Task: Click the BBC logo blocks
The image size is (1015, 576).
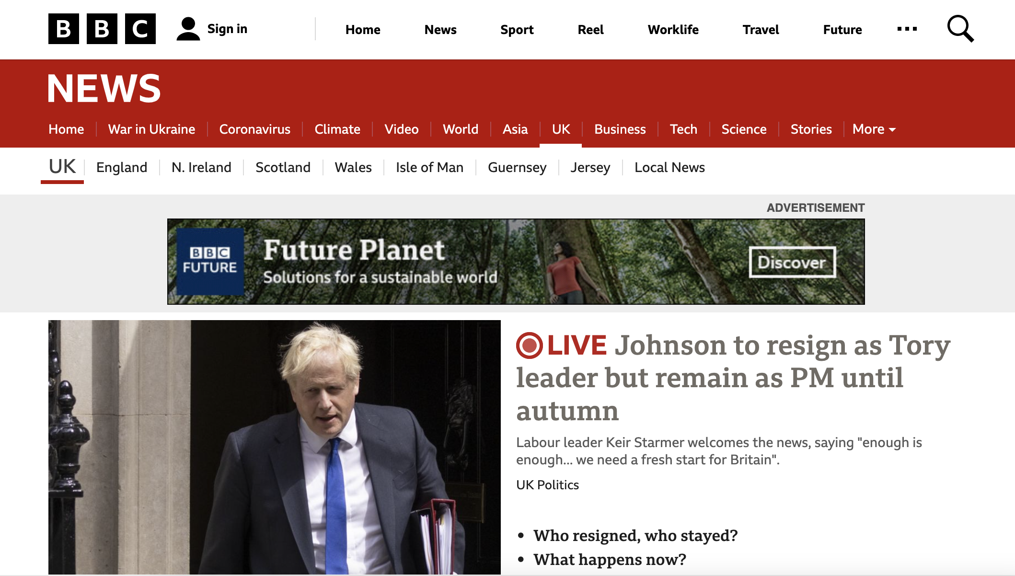Action: tap(102, 29)
